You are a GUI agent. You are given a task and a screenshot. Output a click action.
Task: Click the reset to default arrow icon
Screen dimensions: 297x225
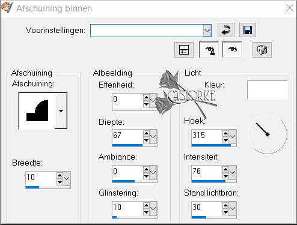point(226,30)
